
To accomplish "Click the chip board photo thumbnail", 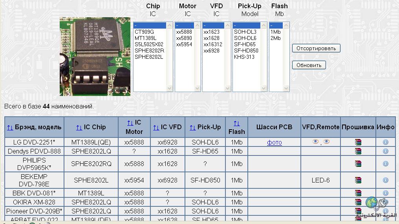I will coord(95,56).
